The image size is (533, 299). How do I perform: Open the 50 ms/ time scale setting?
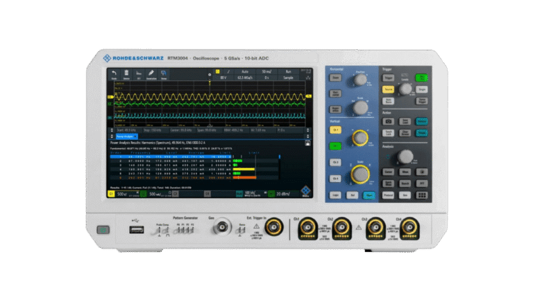tap(266, 71)
